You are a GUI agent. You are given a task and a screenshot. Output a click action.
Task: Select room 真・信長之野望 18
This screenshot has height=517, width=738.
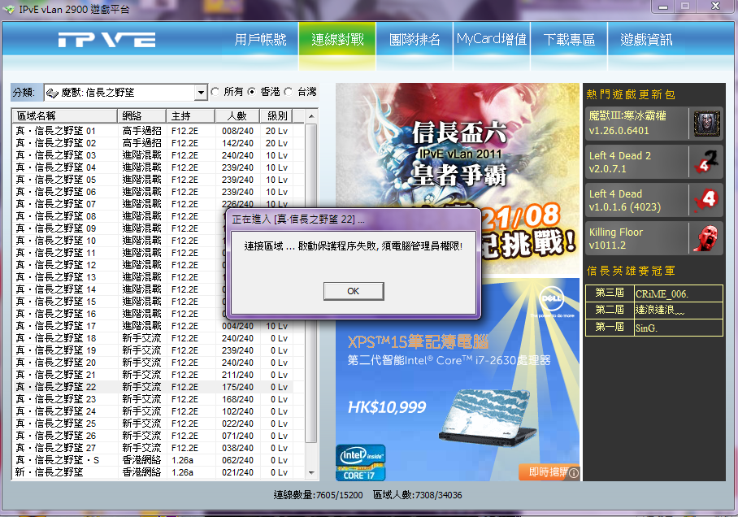pos(153,338)
